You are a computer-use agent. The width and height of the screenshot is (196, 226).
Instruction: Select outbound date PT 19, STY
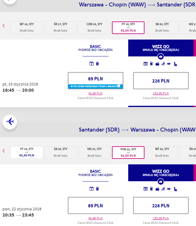pyautogui.click(x=128, y=28)
